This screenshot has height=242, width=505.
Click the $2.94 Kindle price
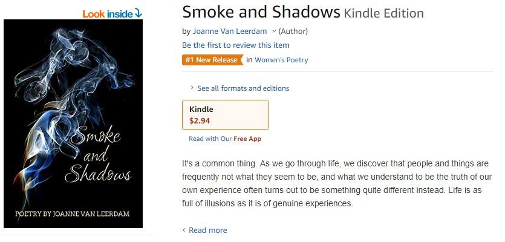coord(200,120)
